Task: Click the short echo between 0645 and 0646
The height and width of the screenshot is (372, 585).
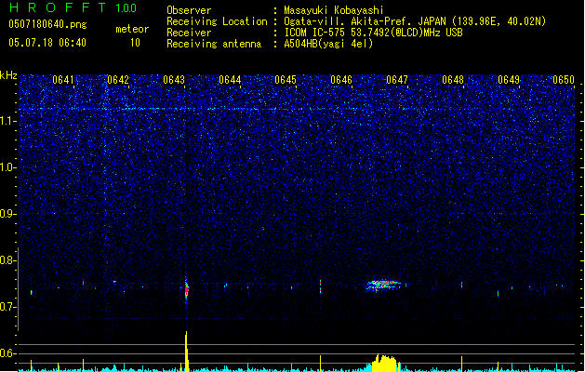Action: coord(320,286)
